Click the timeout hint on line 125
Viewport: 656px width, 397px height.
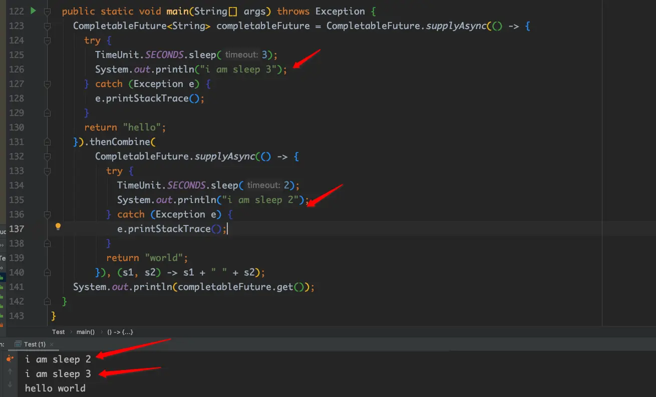pyautogui.click(x=241, y=54)
